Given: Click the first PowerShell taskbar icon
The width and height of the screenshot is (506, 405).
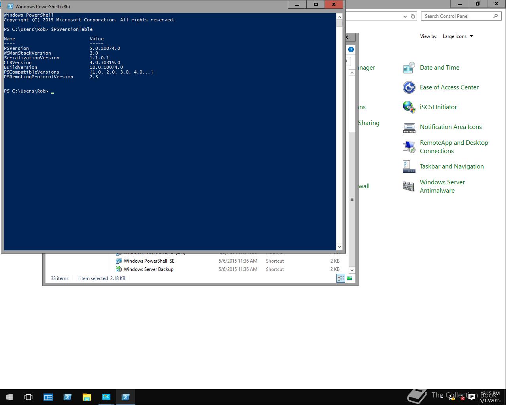Looking at the screenshot, I should point(68,397).
